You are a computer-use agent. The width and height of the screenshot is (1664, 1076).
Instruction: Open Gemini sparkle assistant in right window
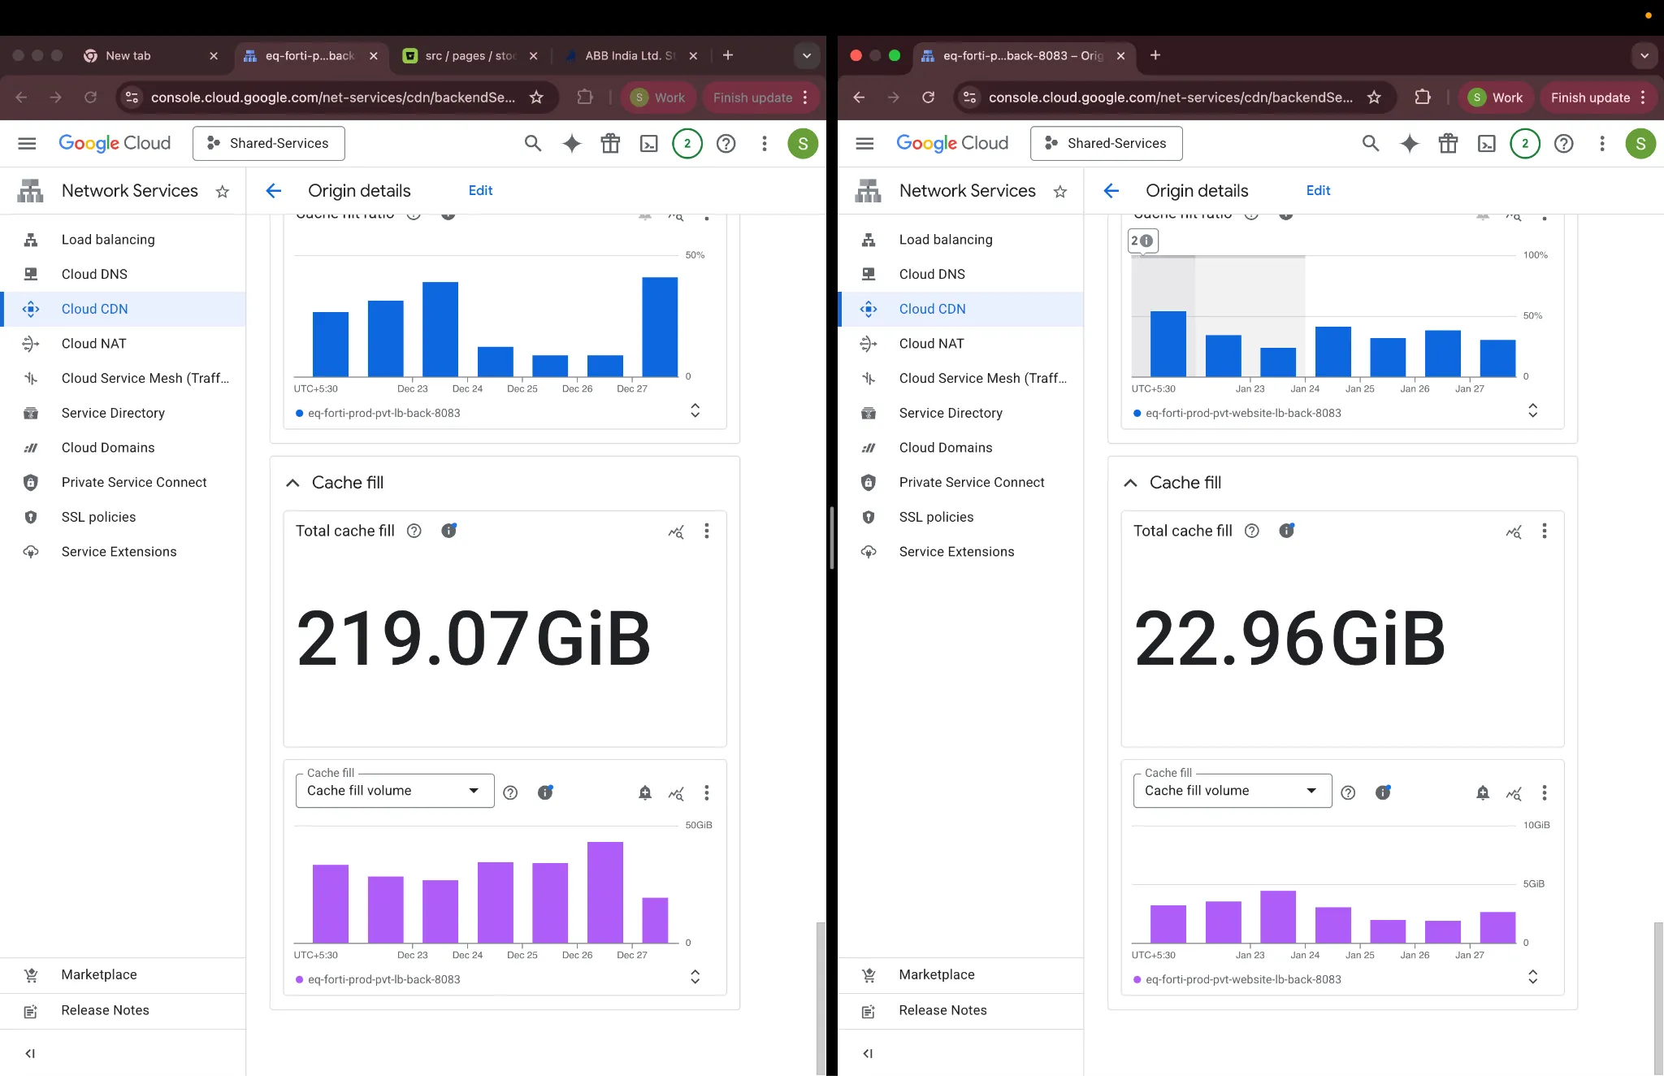coord(1410,143)
